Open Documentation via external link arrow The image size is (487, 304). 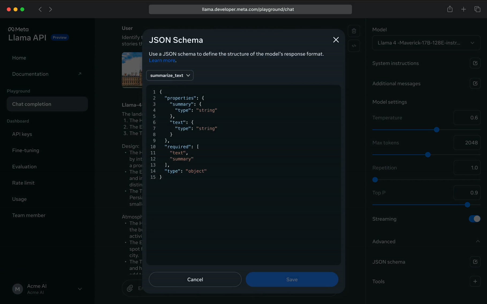point(80,74)
